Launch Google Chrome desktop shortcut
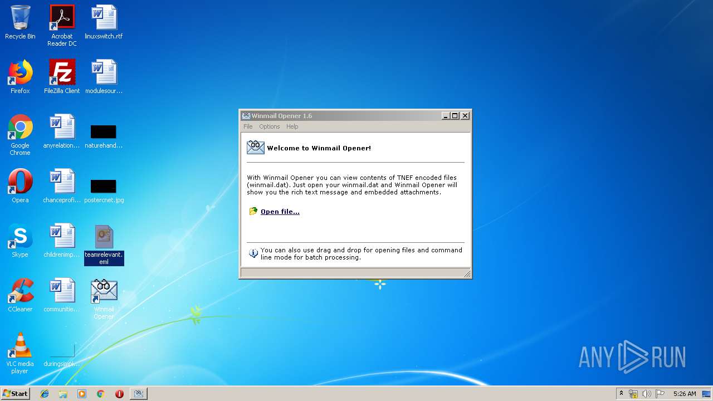Screen dimensions: 713x401 (20, 135)
